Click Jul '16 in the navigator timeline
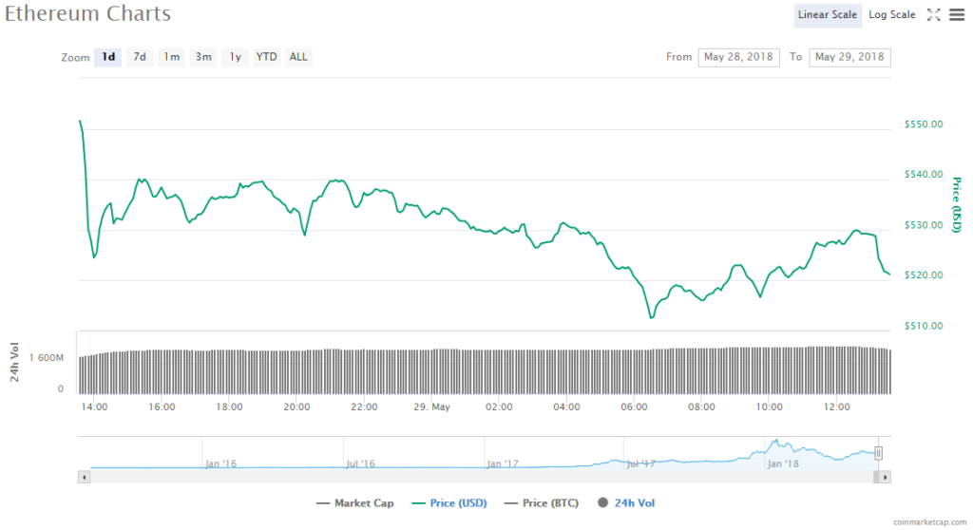The width and height of the screenshot is (973, 530). [360, 464]
